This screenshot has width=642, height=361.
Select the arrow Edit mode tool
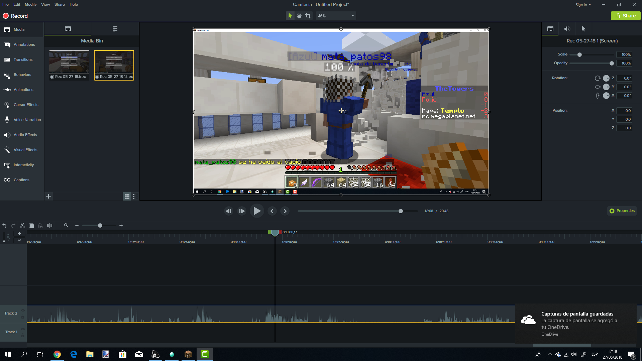click(290, 16)
